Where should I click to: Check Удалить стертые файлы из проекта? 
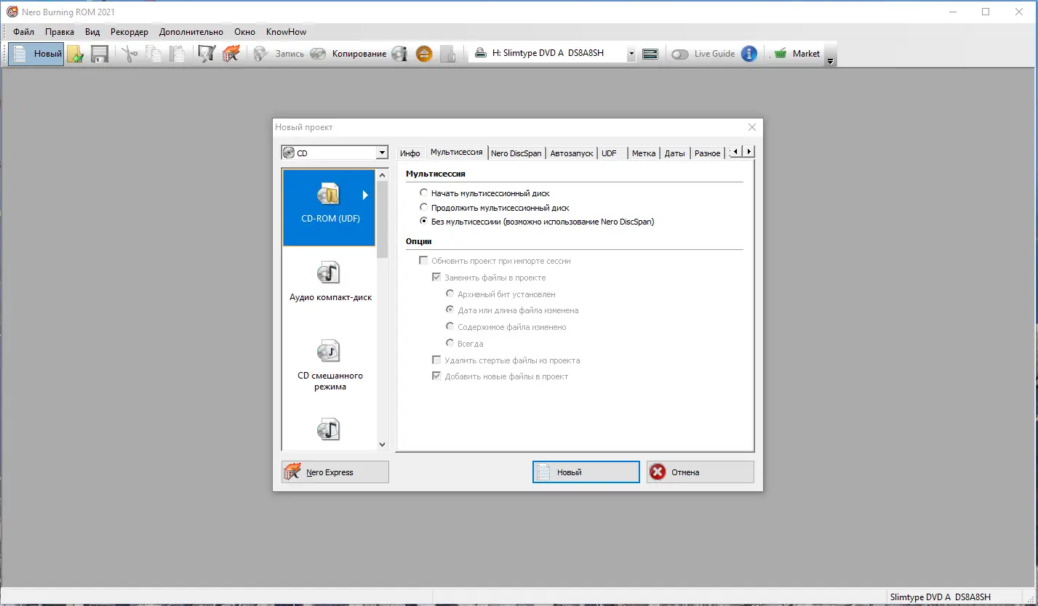pyautogui.click(x=436, y=360)
